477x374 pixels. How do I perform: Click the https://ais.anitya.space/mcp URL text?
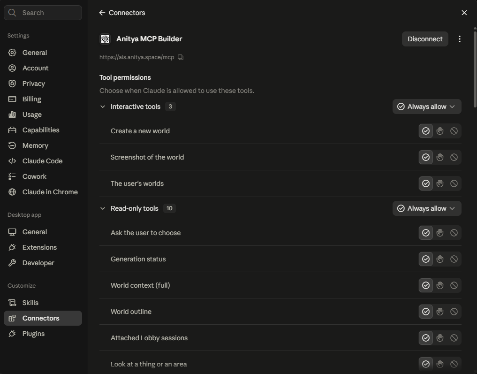[x=137, y=57]
